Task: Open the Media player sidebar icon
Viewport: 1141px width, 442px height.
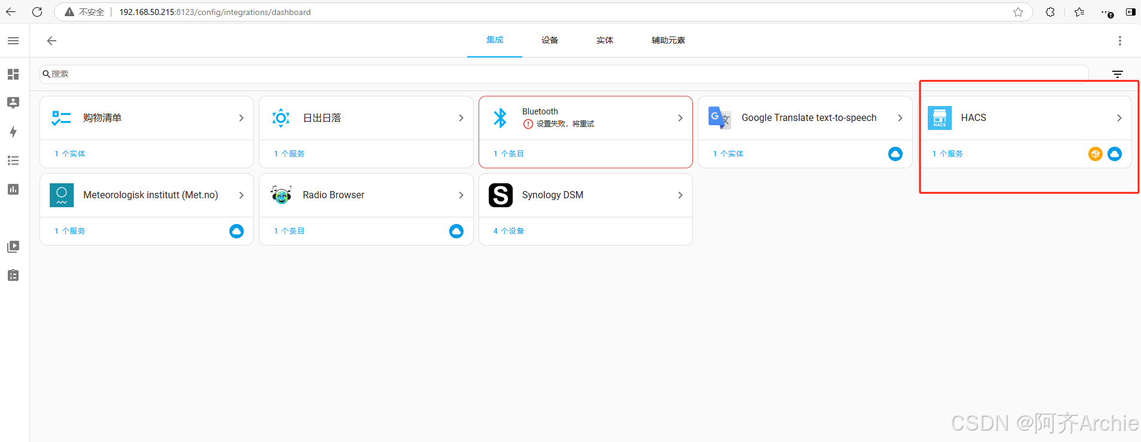Action: tap(13, 247)
